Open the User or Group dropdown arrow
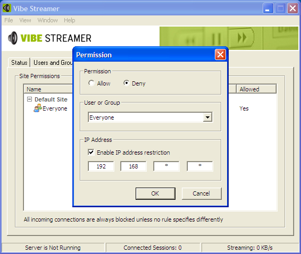Viewport: 301px width, 254px height. click(x=207, y=117)
